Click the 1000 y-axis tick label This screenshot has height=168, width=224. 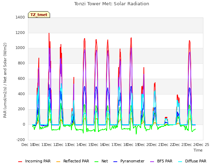coord(20,48)
